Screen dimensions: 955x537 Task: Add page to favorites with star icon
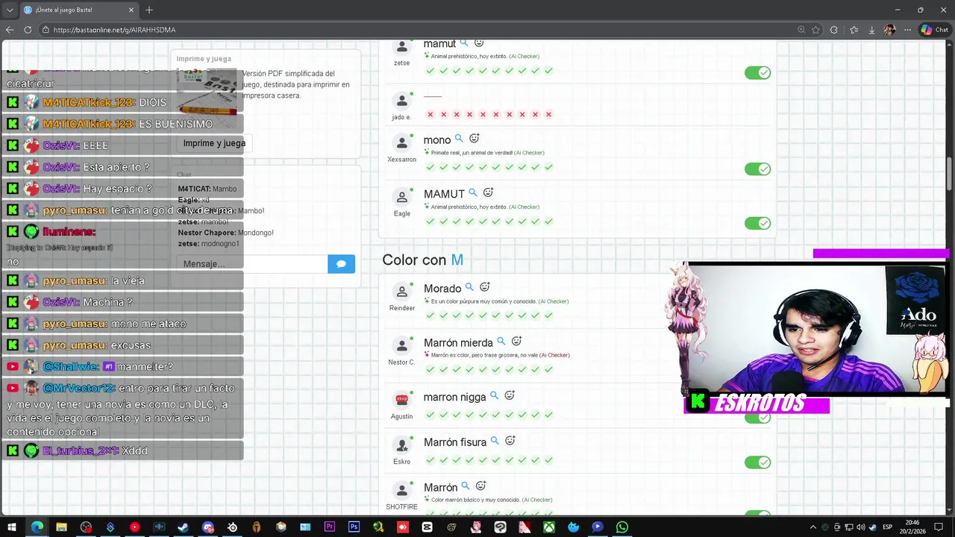point(816,30)
